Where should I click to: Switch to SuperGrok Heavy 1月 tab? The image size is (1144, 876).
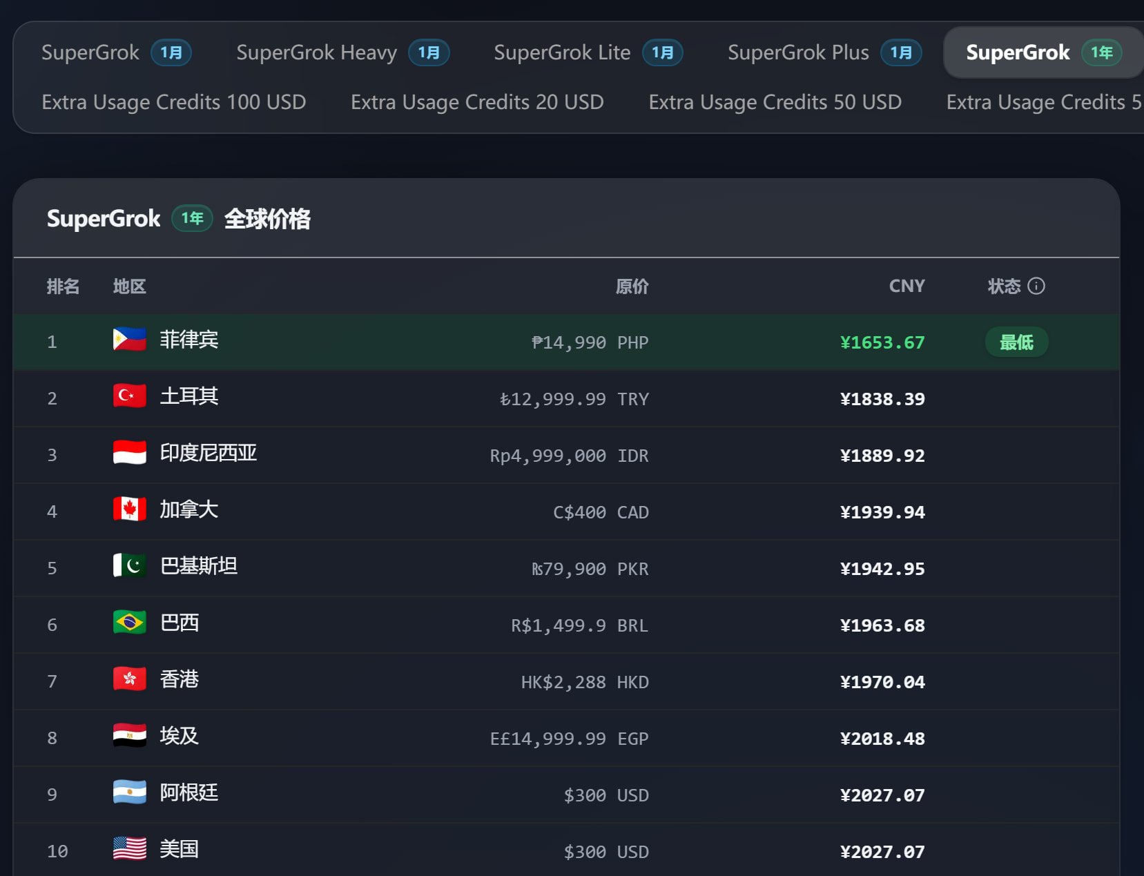click(x=342, y=52)
